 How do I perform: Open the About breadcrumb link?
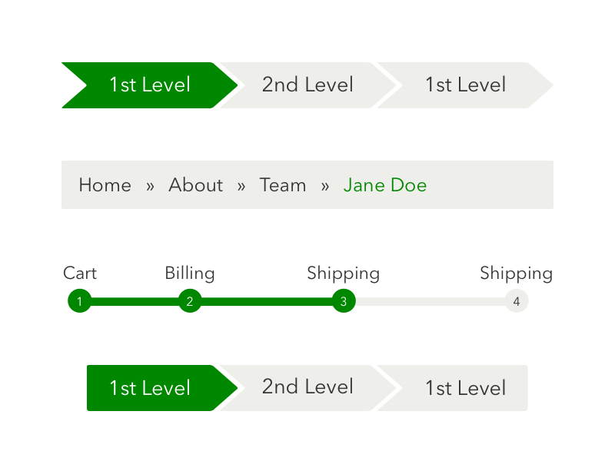(x=195, y=185)
